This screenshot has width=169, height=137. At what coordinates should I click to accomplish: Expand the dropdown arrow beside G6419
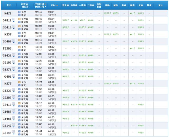click(13, 29)
